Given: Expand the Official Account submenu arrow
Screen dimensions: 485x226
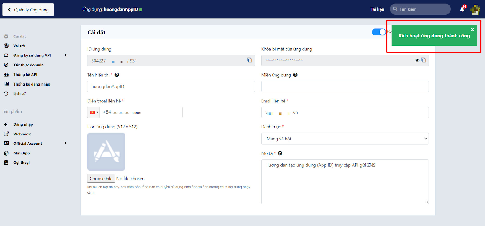Looking at the screenshot, I should click(65, 143).
